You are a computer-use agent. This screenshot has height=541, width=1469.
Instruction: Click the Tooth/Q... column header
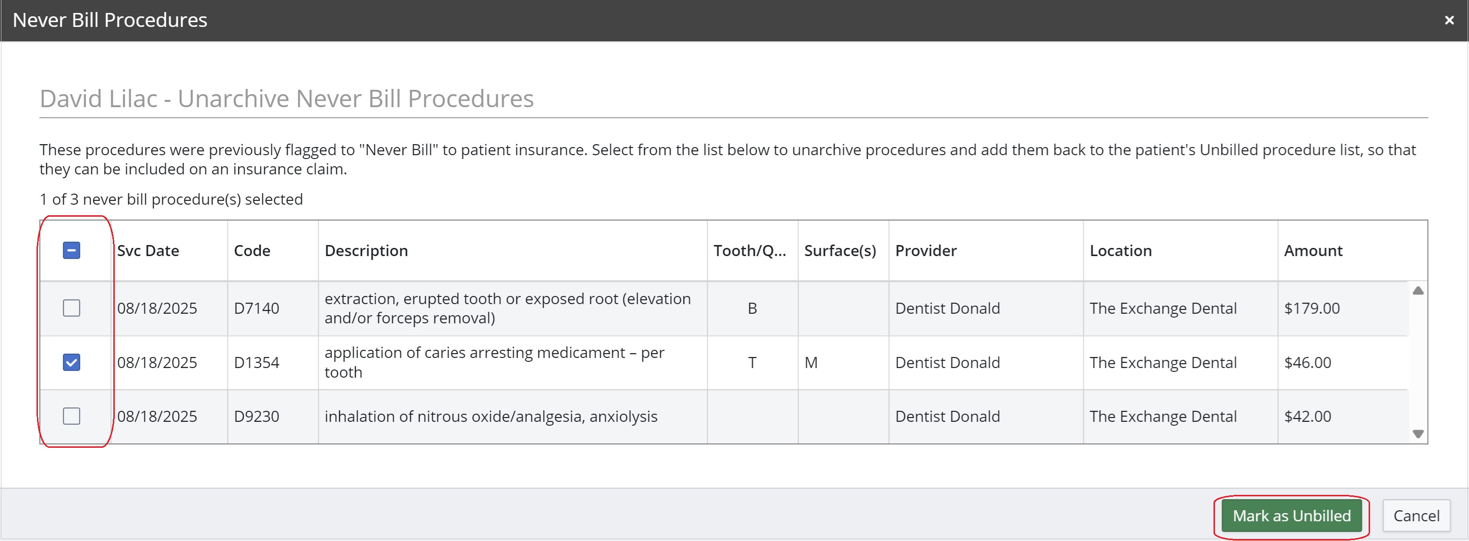[749, 251]
